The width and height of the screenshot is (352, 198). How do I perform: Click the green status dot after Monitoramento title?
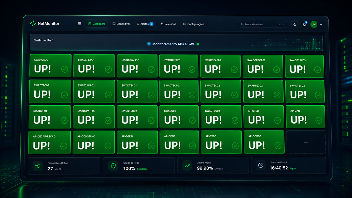click(198, 44)
